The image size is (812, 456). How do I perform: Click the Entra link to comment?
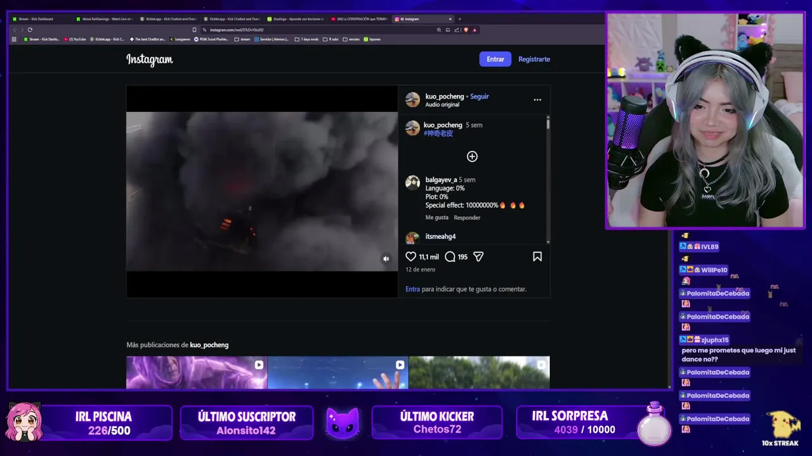(x=412, y=289)
